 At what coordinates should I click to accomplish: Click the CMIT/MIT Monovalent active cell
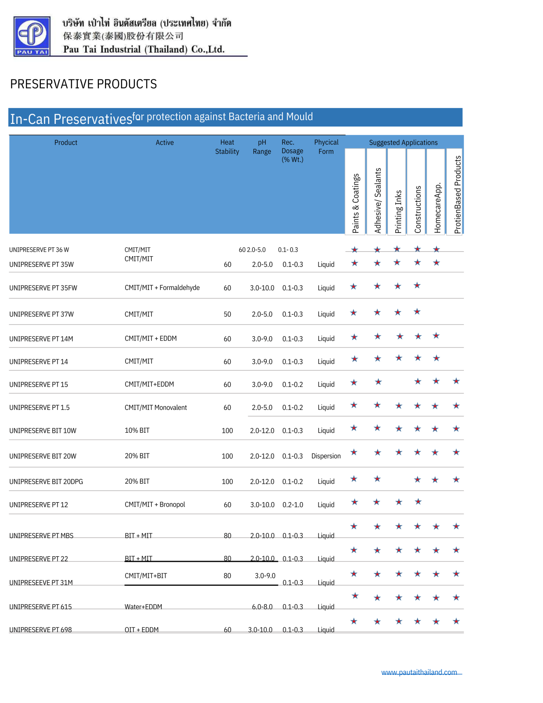pyautogui.click(x=156, y=407)
